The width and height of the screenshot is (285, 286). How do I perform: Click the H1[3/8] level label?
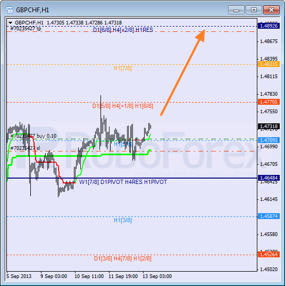click(123, 220)
